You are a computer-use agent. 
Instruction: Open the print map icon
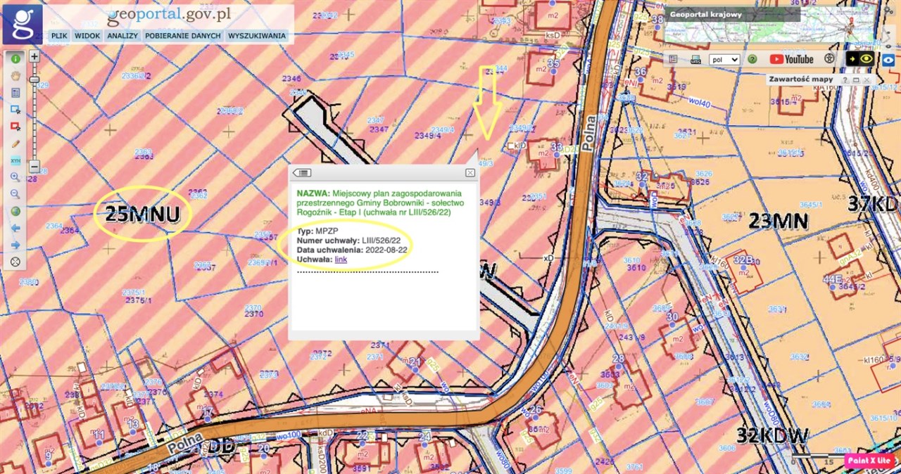click(695, 60)
